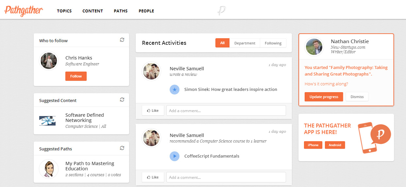
Task: Click the blue play icon for CoffeeScript
Action: 175,156
